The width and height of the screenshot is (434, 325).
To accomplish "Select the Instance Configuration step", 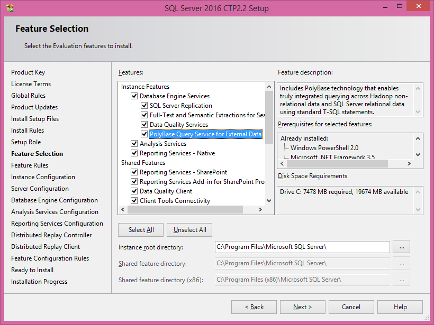I will 43,177.
